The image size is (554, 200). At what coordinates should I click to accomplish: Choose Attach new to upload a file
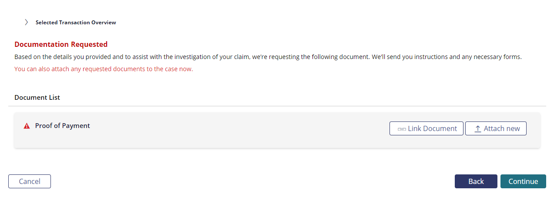point(496,128)
